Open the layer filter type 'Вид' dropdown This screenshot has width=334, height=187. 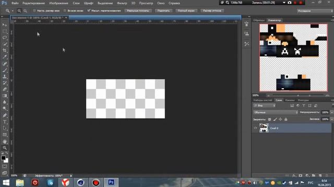coord(265,105)
